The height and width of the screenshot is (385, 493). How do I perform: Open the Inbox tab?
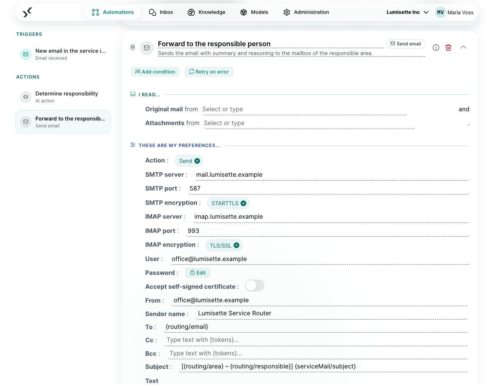click(161, 12)
